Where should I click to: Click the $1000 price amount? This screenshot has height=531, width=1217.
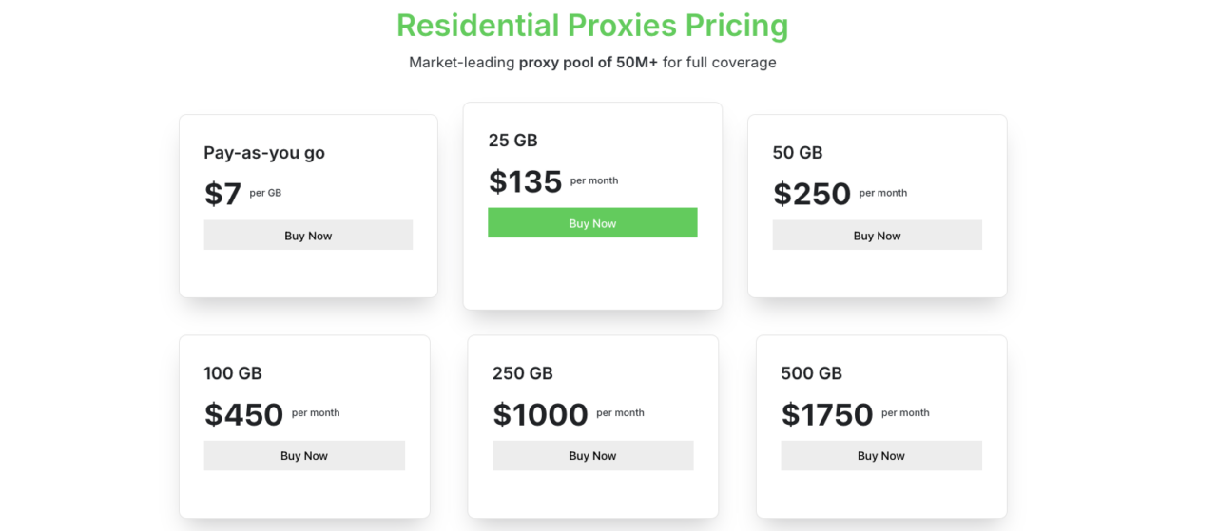tap(540, 414)
